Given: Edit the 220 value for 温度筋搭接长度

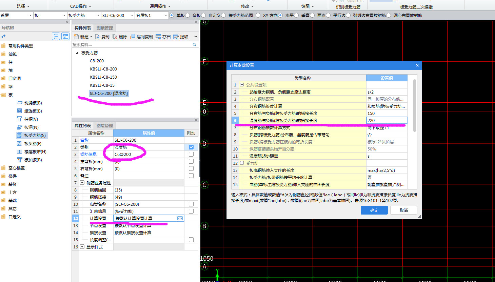Looking at the screenshot, I should pos(387,120).
